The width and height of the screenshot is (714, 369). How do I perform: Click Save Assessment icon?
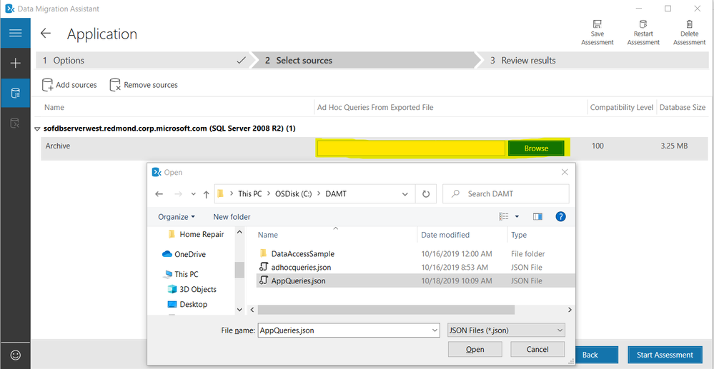coord(597,33)
